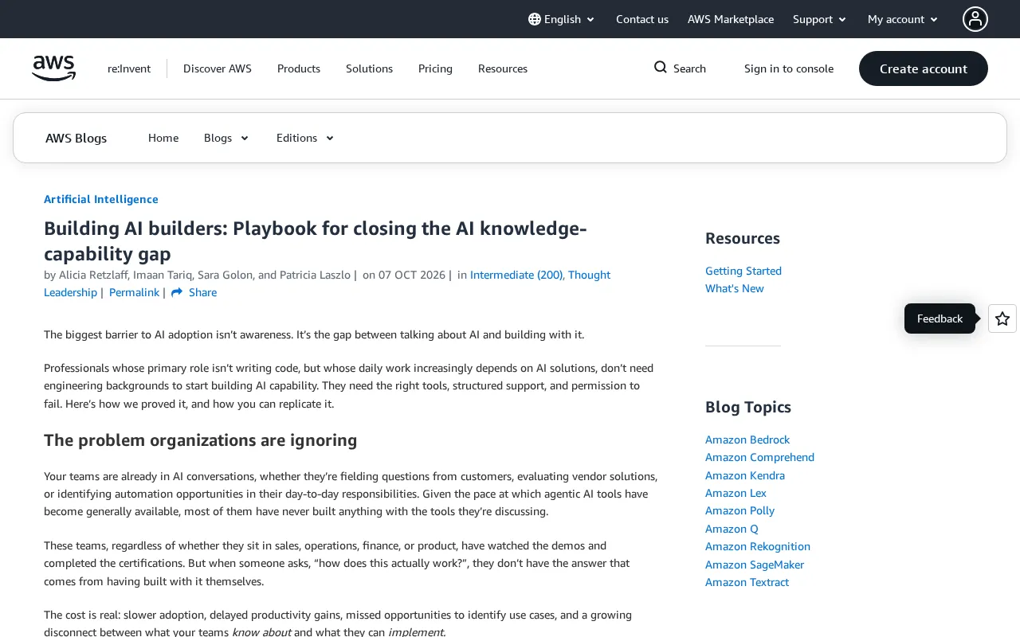1020x637 pixels.
Task: Open the Resources nav menu
Action: [503, 68]
